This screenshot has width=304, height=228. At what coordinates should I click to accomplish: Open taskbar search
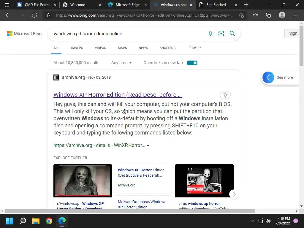[x=23, y=221]
